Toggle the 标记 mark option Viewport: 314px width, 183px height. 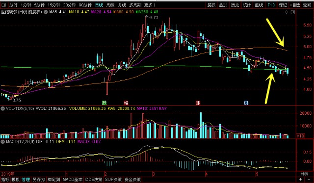point(283,5)
